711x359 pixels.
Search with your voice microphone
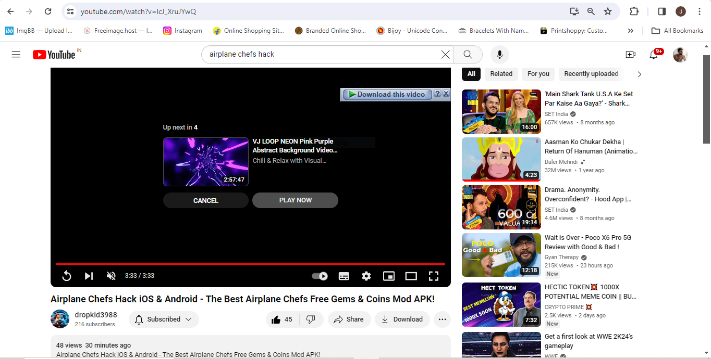click(x=499, y=54)
